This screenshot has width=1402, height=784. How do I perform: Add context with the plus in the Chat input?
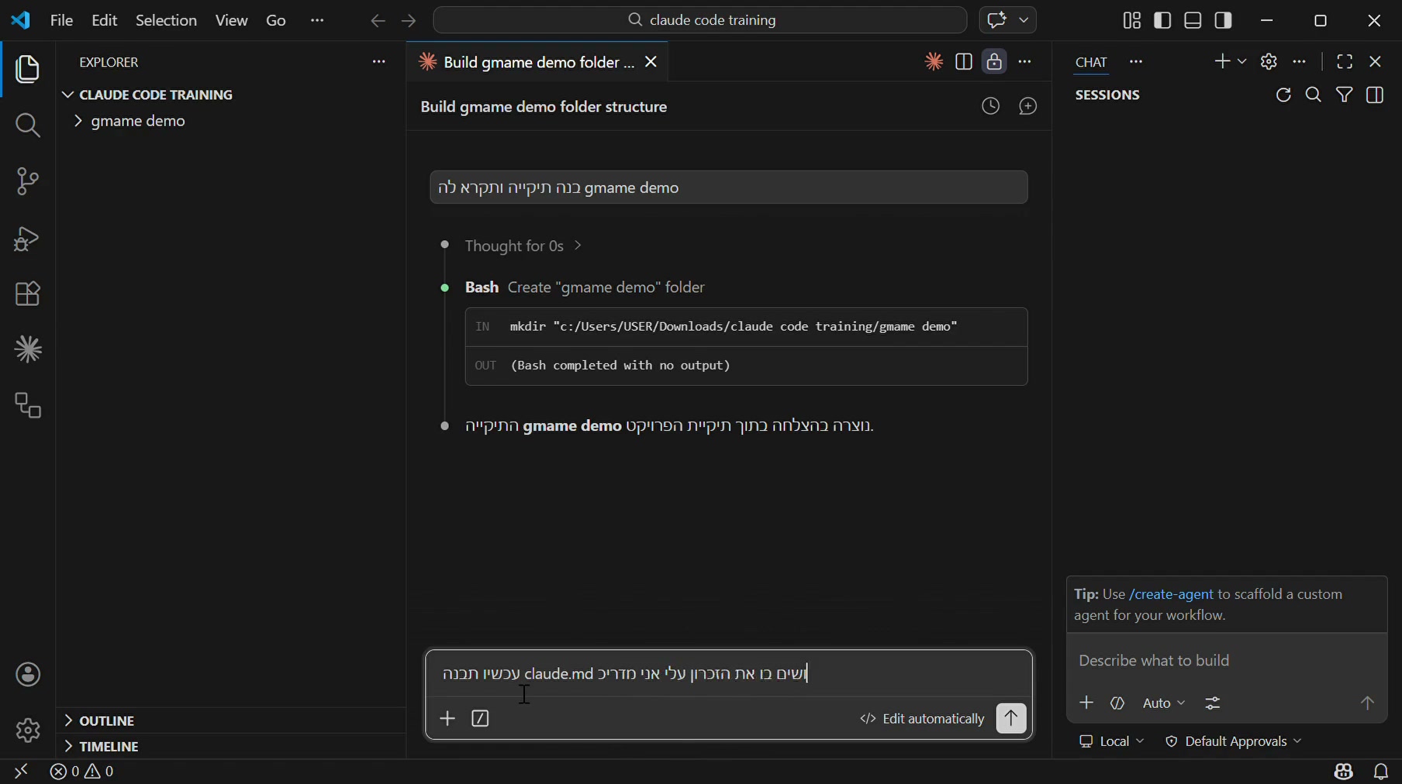tap(1086, 703)
